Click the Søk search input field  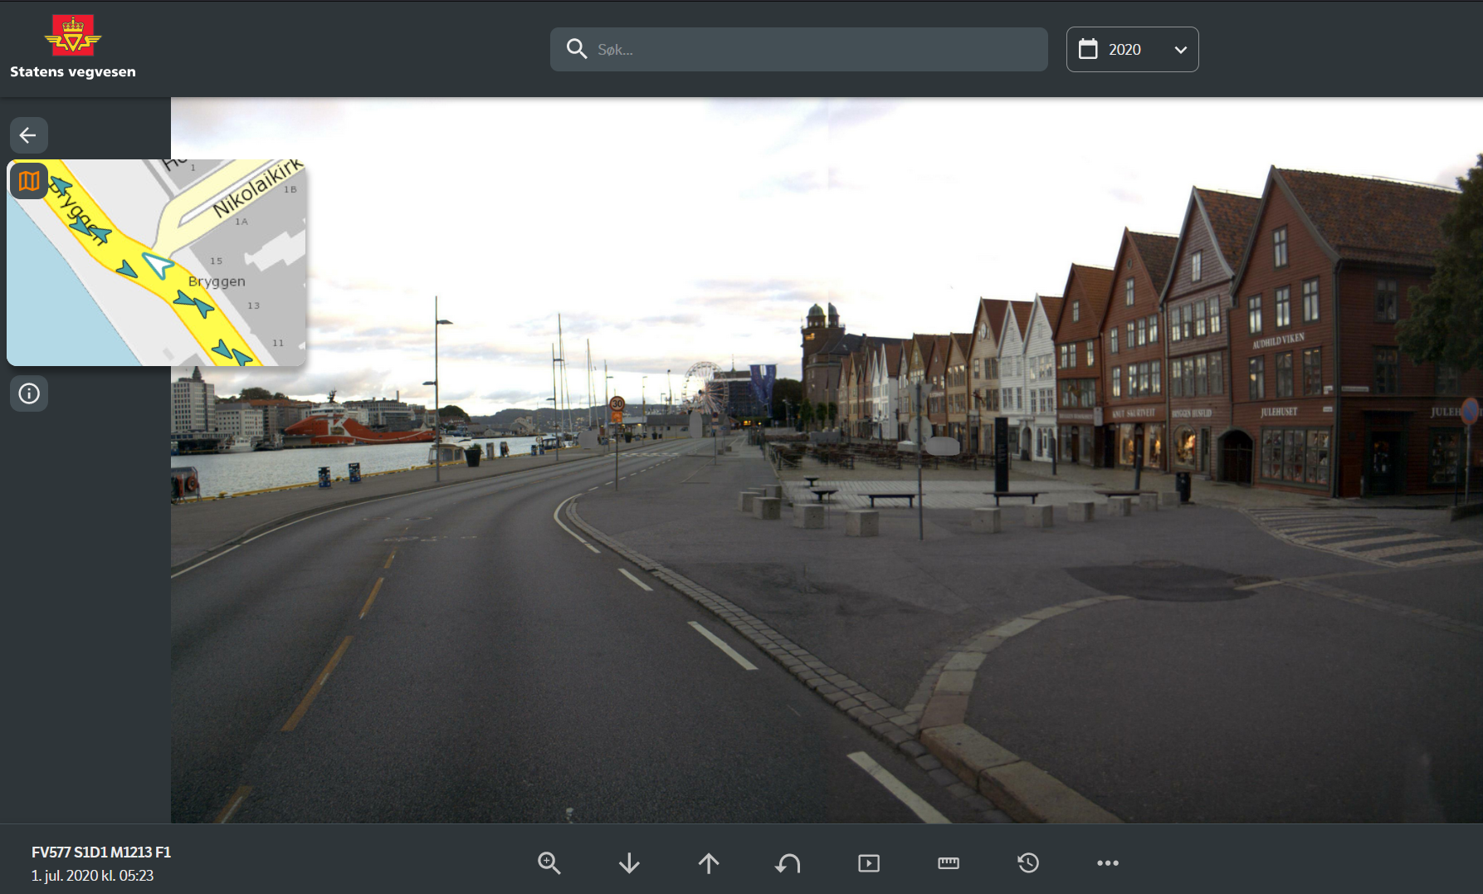click(813, 50)
